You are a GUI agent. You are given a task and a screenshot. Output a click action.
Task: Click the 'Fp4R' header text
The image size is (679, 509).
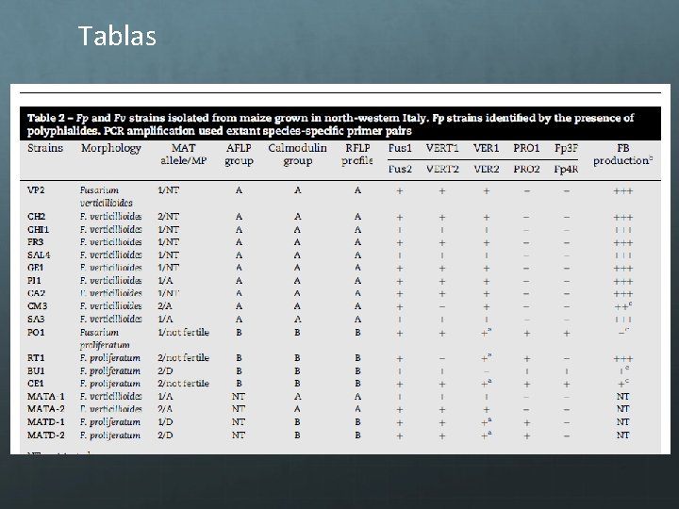click(567, 169)
